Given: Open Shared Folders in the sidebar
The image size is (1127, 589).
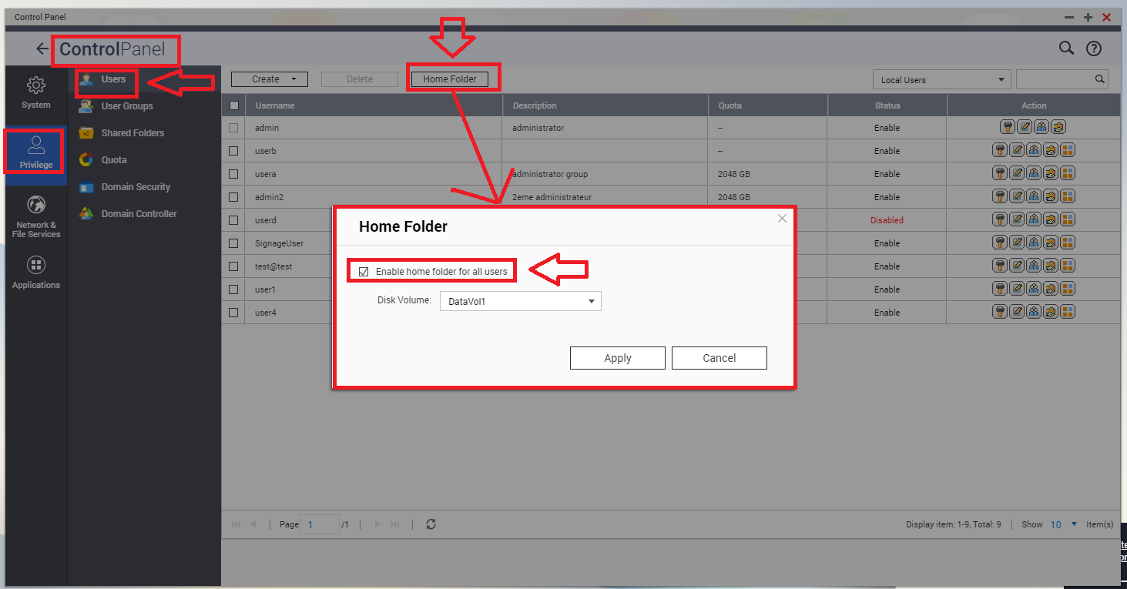Looking at the screenshot, I should pos(132,133).
